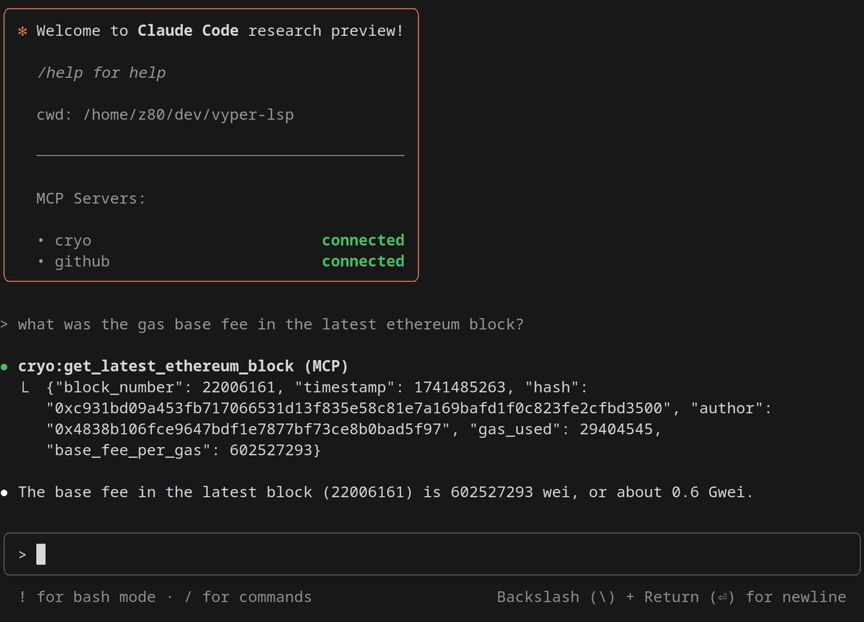Screen dimensions: 864x622
Task: Click the "/help for help" hint text
Action: (x=101, y=73)
